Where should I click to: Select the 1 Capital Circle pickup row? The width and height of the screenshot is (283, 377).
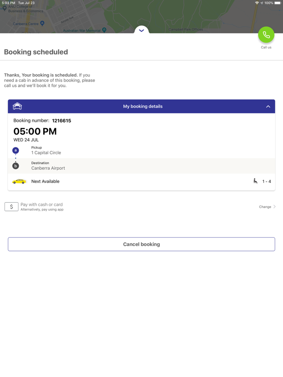141,151
